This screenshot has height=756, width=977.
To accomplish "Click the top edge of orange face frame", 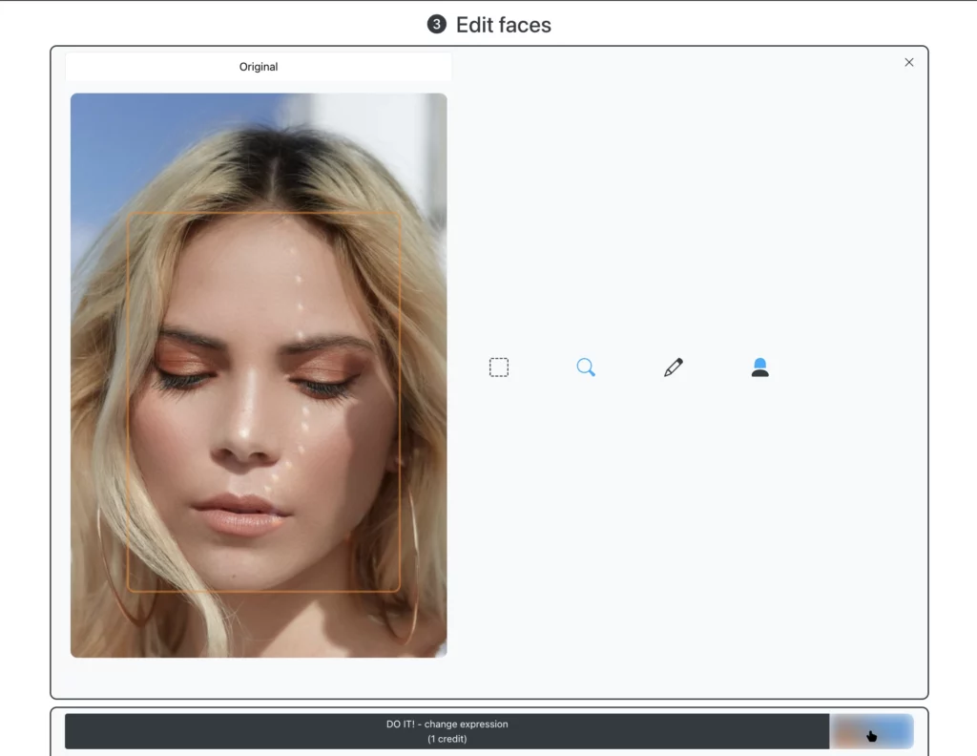I will click(263, 211).
